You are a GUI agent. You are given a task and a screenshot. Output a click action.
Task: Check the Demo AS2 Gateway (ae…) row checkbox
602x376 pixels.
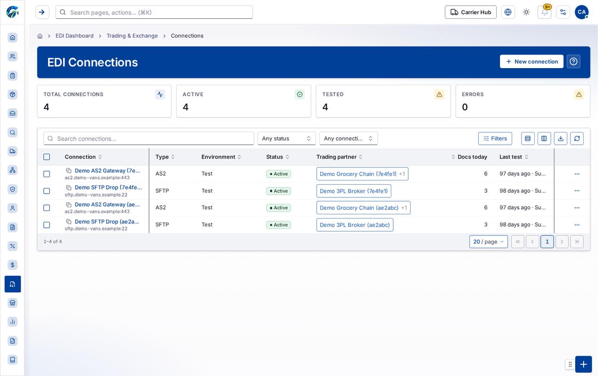[47, 208]
